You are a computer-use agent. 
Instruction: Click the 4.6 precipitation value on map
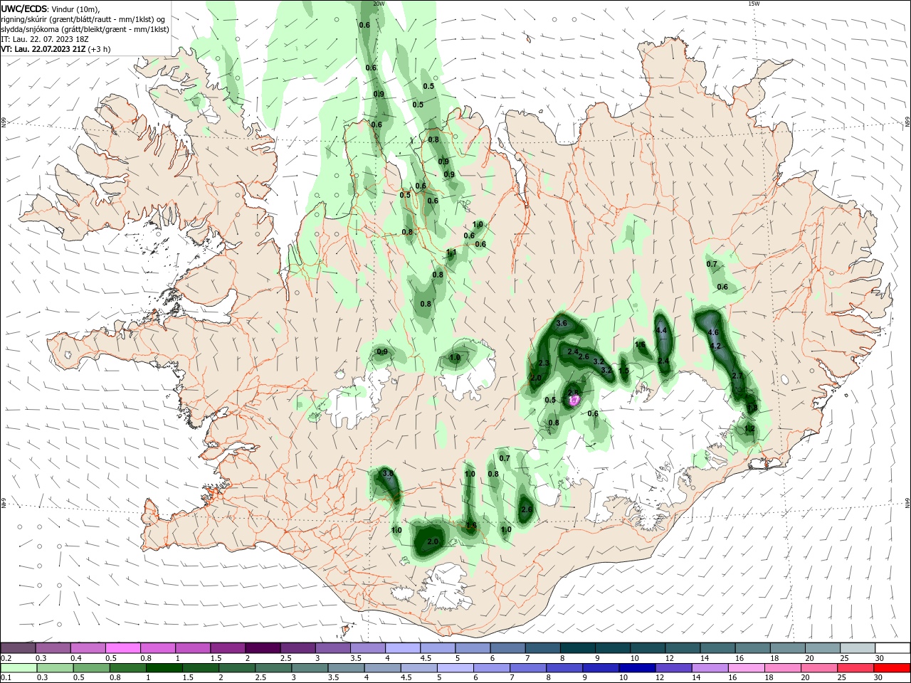pyautogui.click(x=714, y=333)
